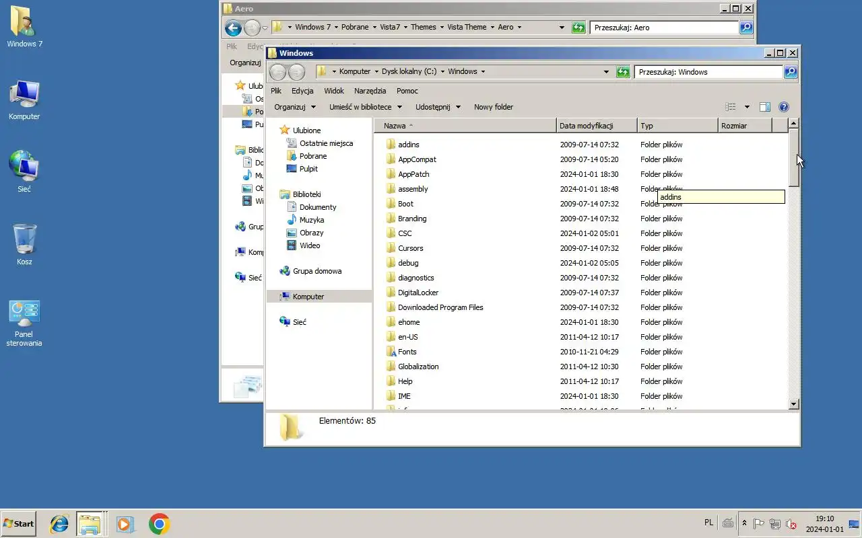Open the Pomoc menu
862x538 pixels.
(407, 91)
